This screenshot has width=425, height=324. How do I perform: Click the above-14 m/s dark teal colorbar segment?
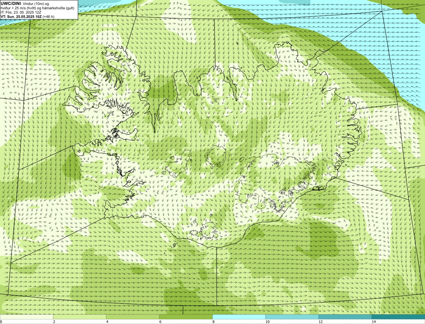(398, 317)
